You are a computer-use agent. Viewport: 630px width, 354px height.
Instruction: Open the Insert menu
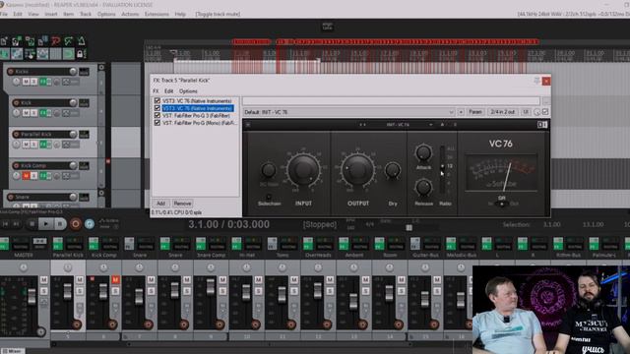coord(50,14)
